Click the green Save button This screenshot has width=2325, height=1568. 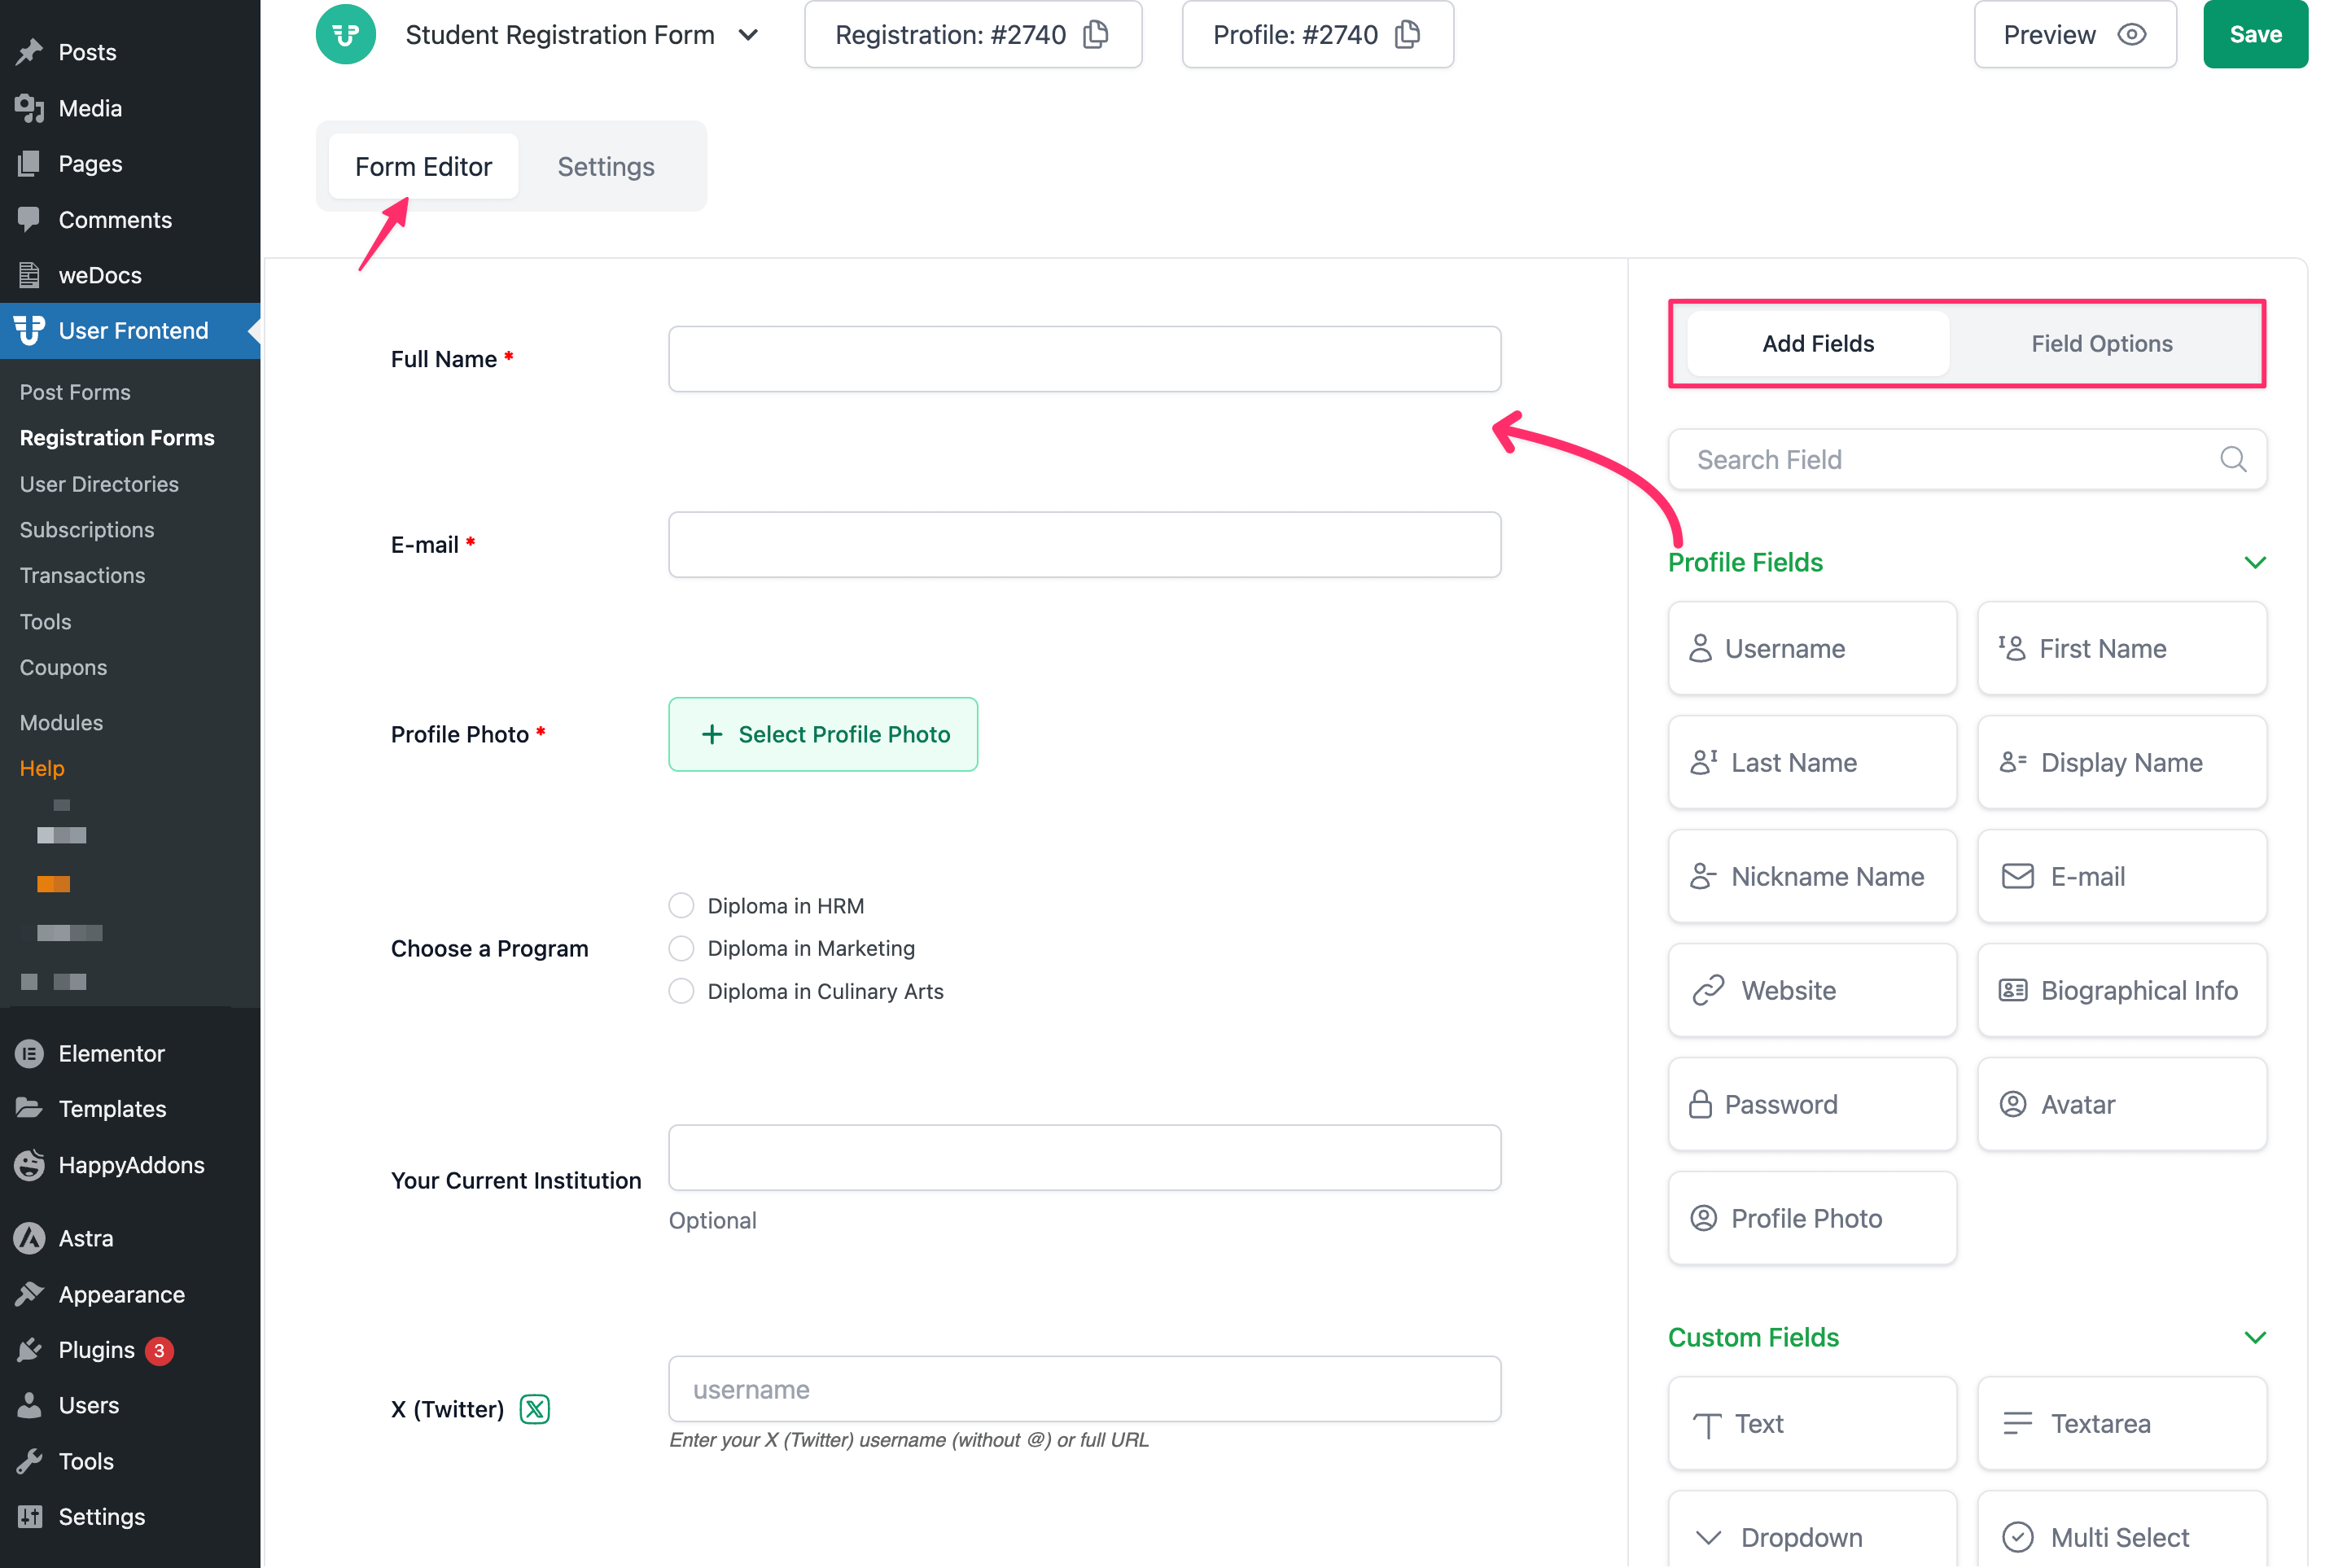pos(2254,34)
